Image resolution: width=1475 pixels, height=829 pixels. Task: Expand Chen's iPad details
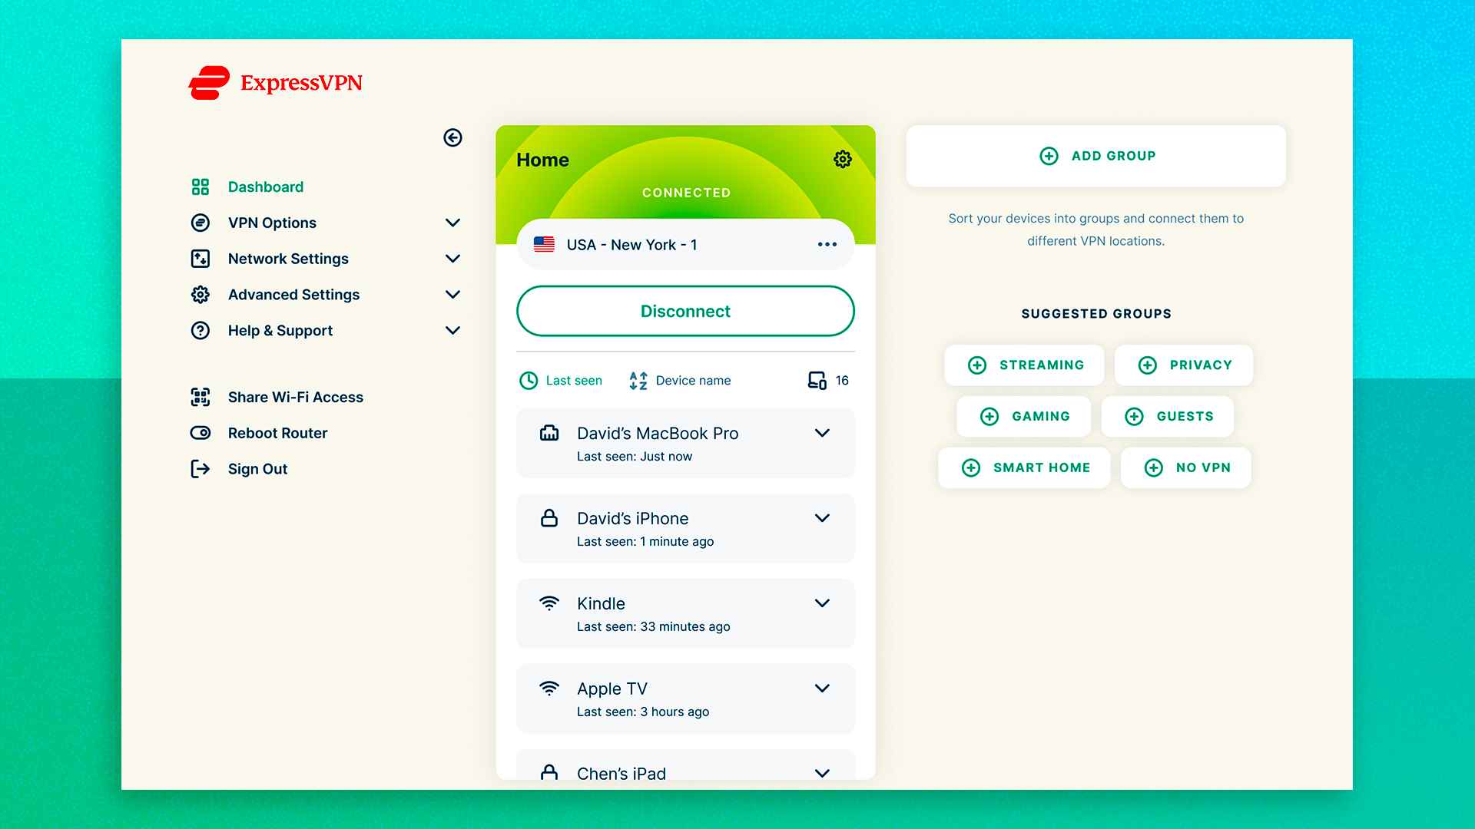(x=822, y=773)
